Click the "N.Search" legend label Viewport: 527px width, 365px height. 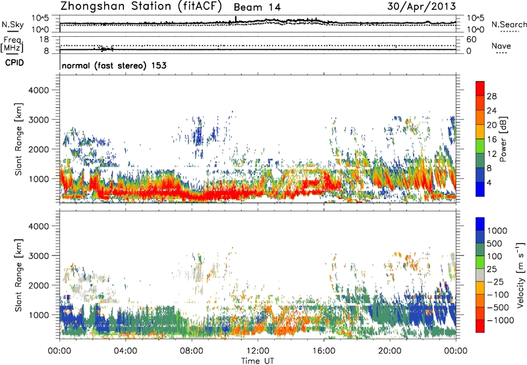509,24
